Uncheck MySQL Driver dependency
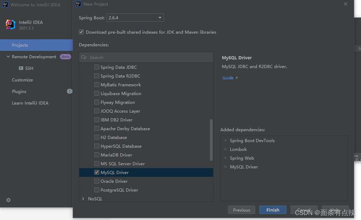The width and height of the screenshot is (361, 220). [97, 172]
